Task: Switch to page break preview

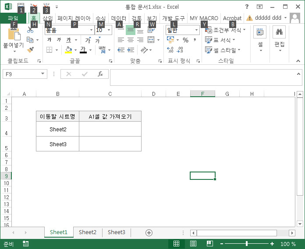Action: 209,244
